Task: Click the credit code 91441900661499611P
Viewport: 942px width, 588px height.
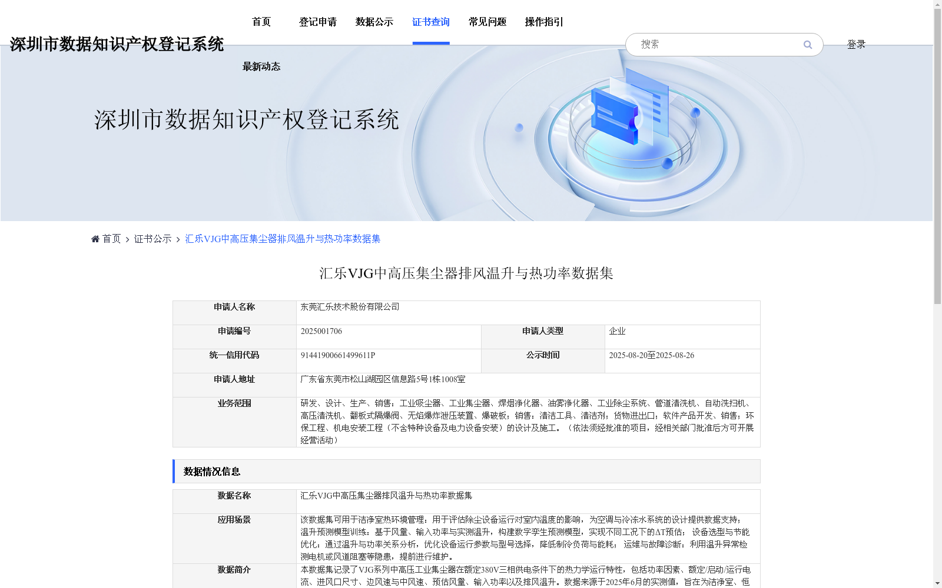Action: (338, 355)
